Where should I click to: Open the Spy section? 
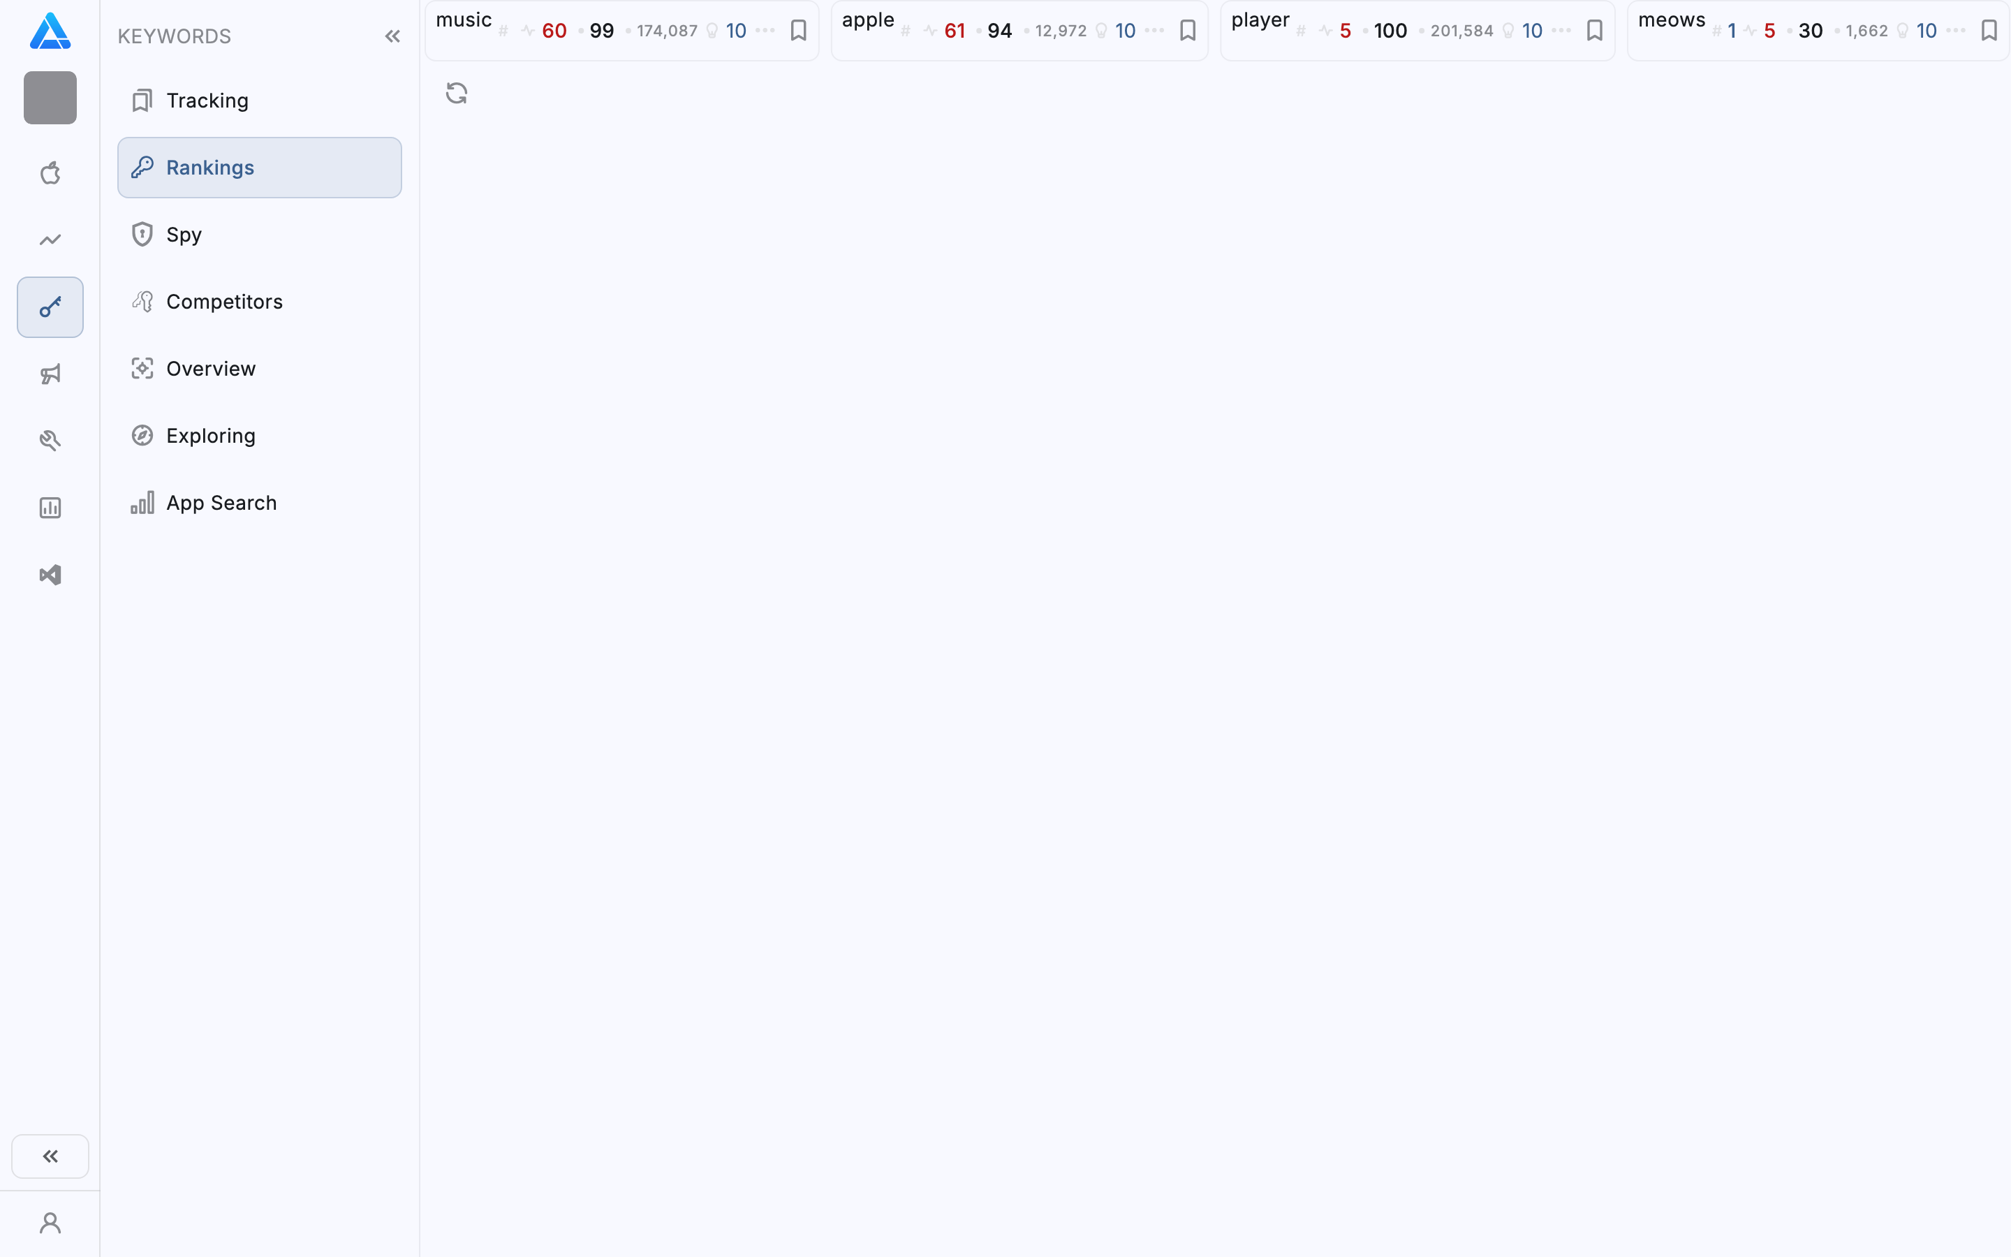click(x=183, y=234)
